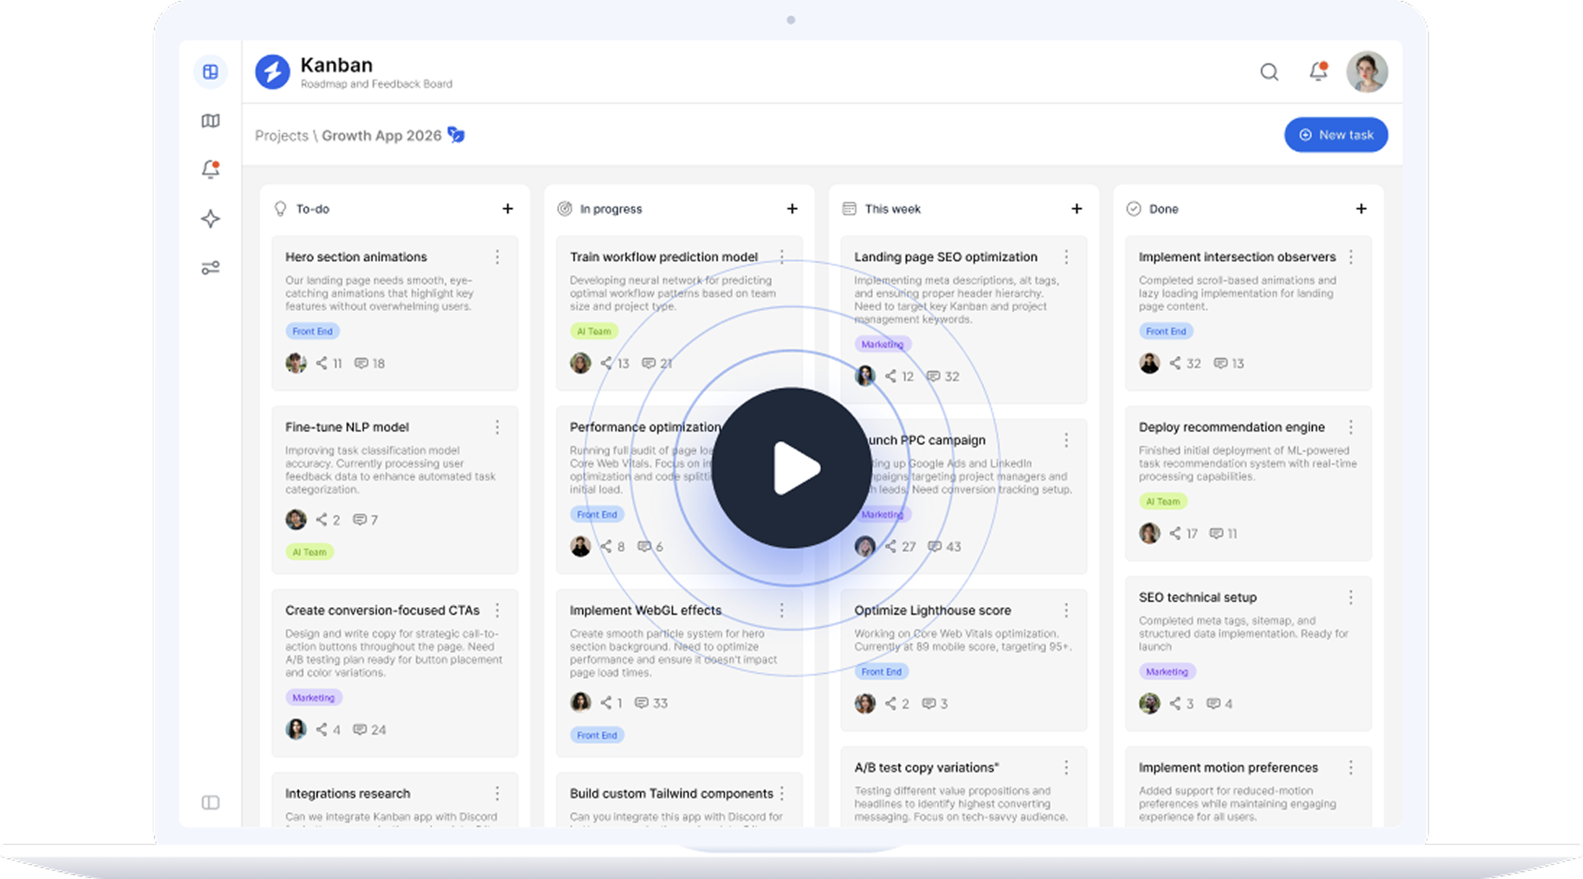Toggle the This week column list icon
1583x879 pixels.
[x=849, y=209]
